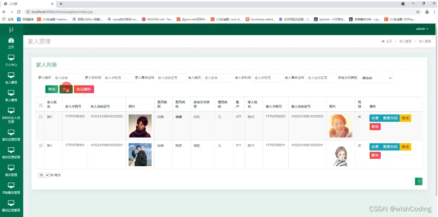Open 服务记录管理 monitor icon in sidebar
Viewport: 438px width, 217px height.
coord(11,132)
